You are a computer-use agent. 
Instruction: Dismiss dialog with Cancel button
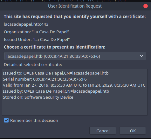click(x=103, y=131)
